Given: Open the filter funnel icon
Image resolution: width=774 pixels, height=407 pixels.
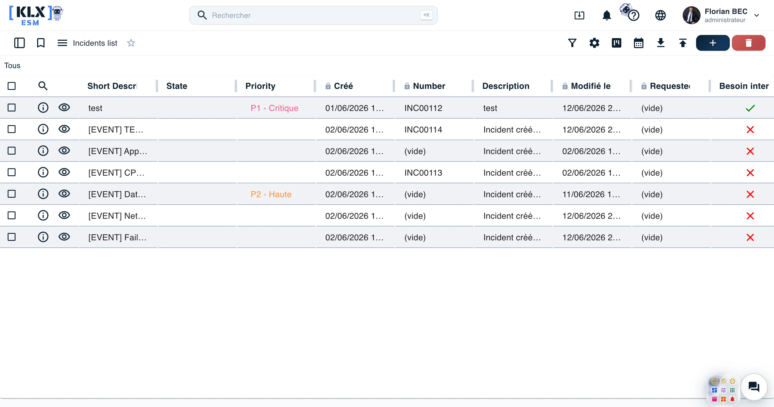Looking at the screenshot, I should click(x=572, y=43).
